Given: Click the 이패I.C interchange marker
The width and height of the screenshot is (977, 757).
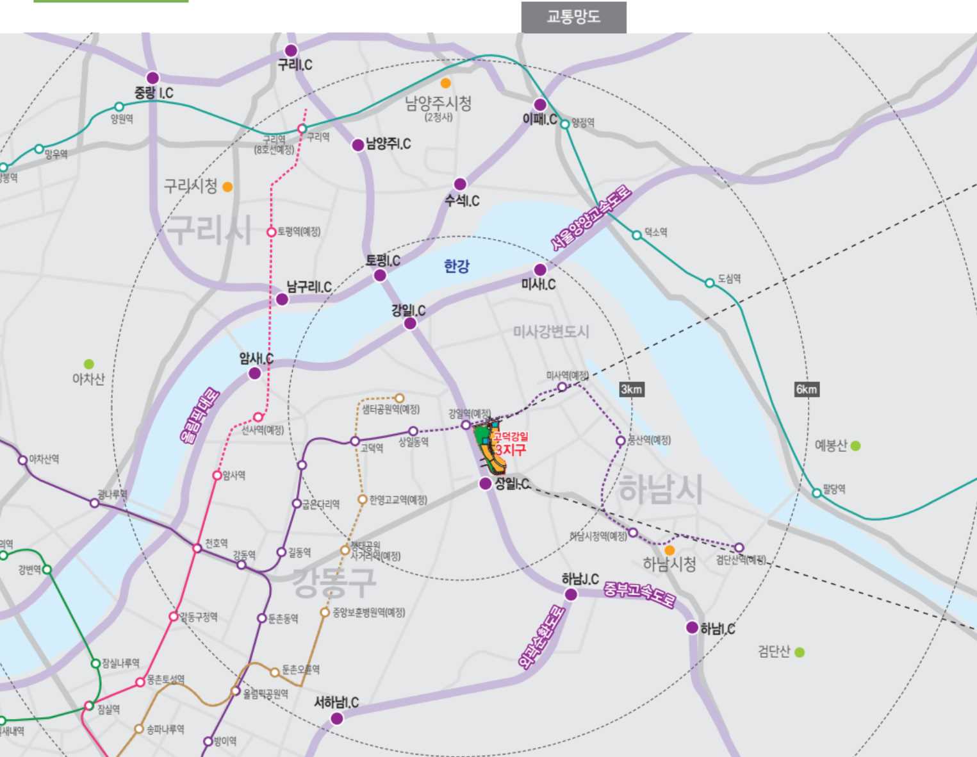Looking at the screenshot, I should pos(540,104).
